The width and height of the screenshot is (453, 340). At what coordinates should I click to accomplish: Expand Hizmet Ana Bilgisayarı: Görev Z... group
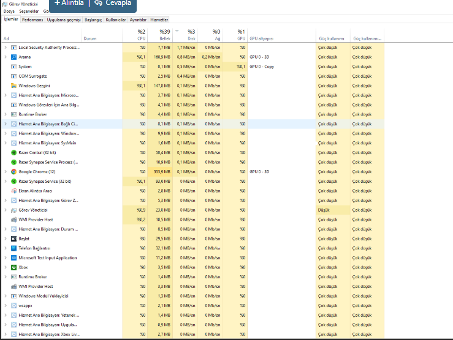coord(6,200)
